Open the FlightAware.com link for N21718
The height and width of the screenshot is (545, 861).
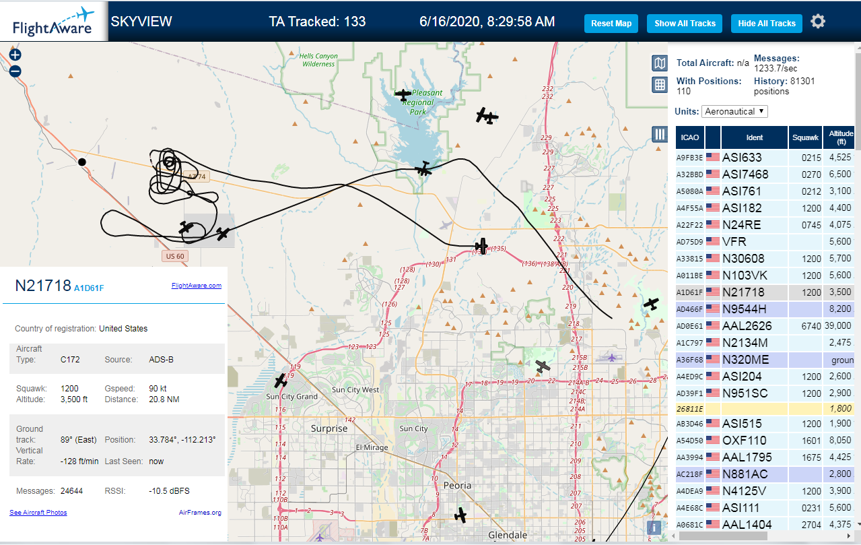pyautogui.click(x=197, y=286)
